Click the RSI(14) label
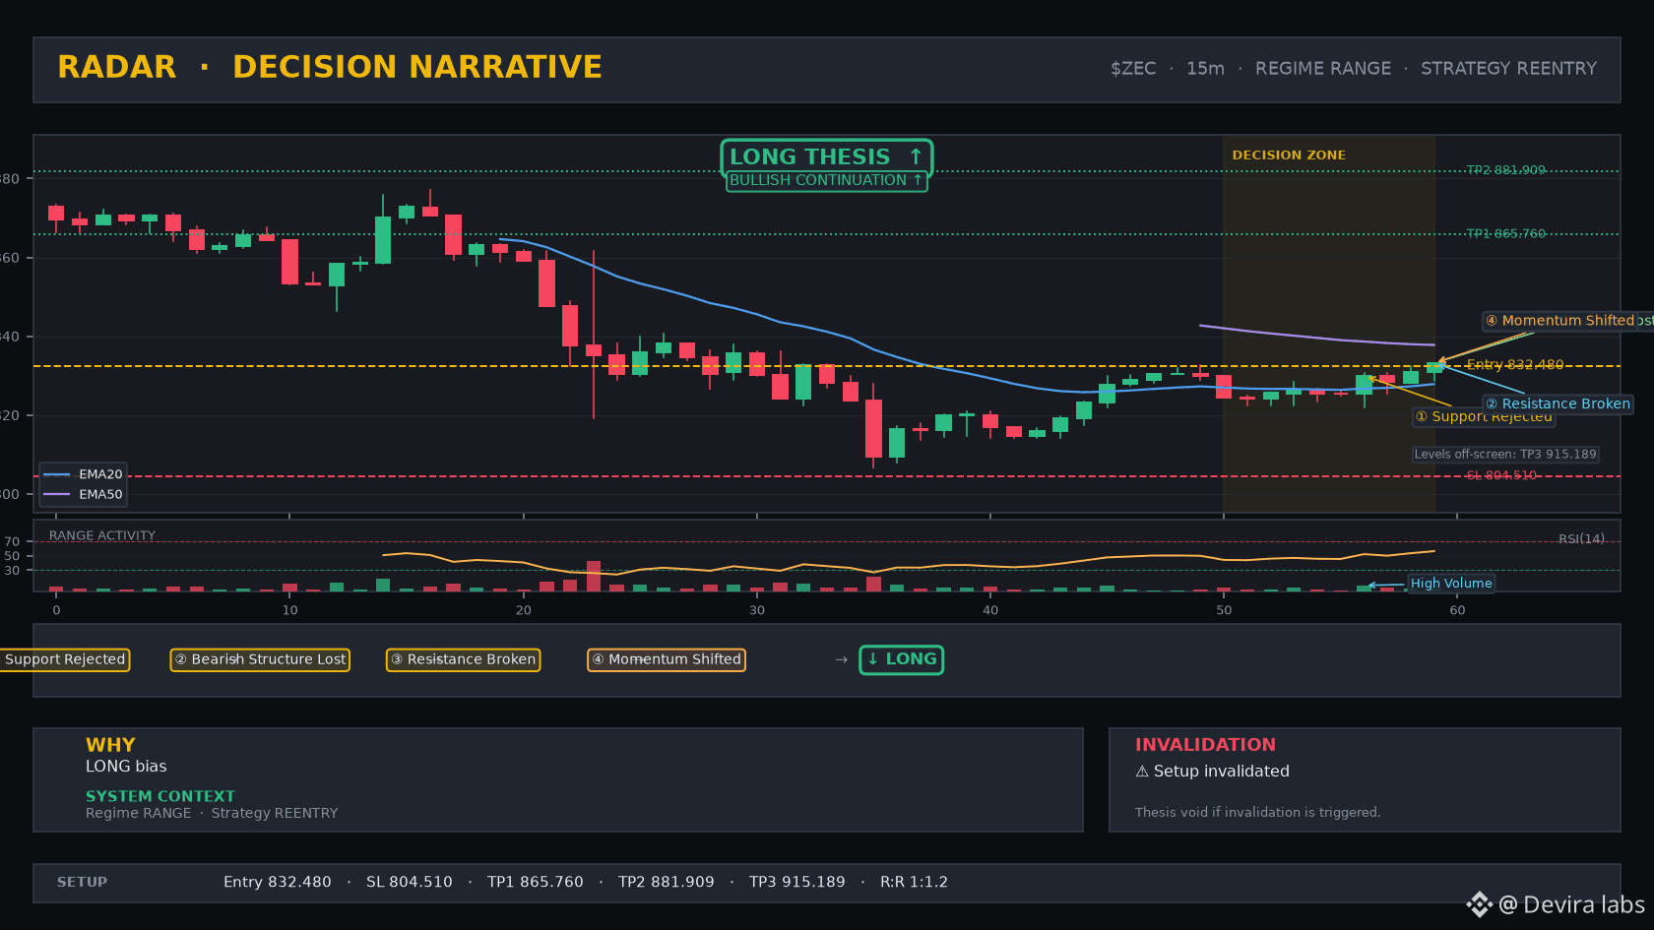Viewport: 1654px width, 930px height. [1581, 539]
